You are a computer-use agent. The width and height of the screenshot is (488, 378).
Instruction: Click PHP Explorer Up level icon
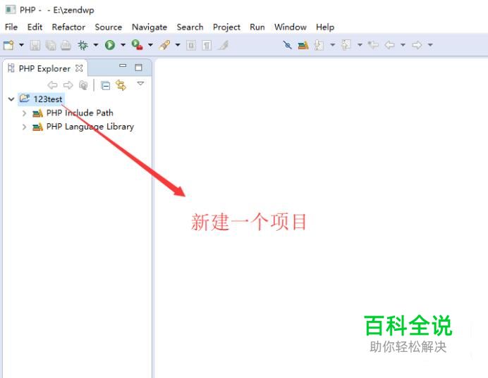[x=83, y=84]
